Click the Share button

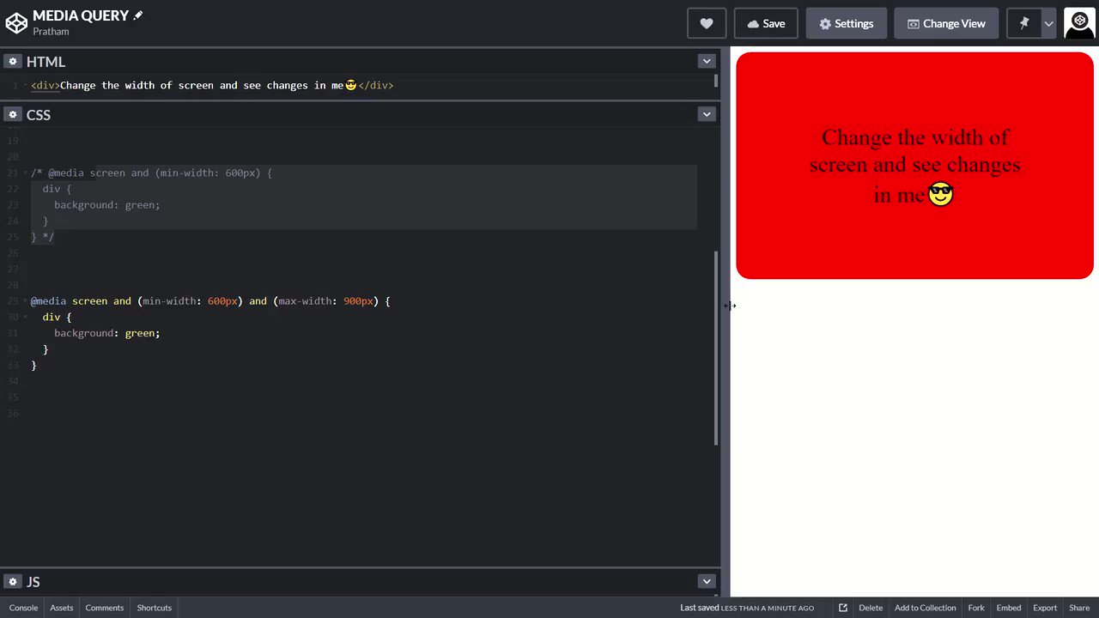point(1079,608)
